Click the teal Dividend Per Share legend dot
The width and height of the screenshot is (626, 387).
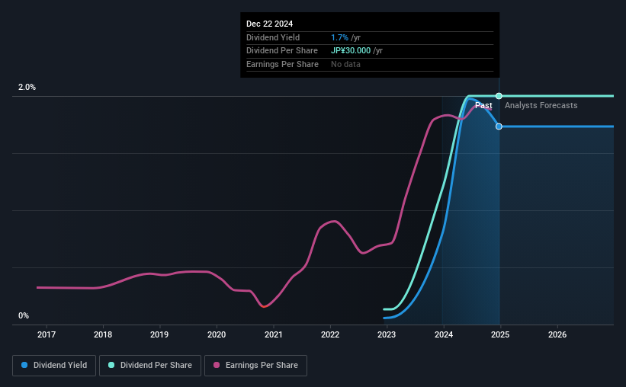pos(111,365)
